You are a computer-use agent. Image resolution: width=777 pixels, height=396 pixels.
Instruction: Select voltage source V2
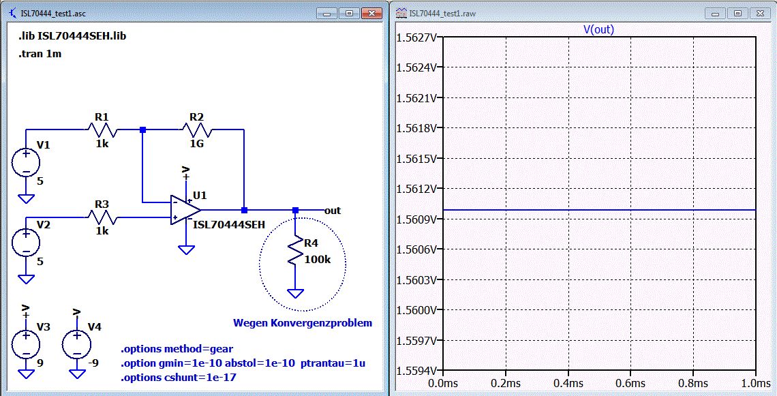[26, 243]
